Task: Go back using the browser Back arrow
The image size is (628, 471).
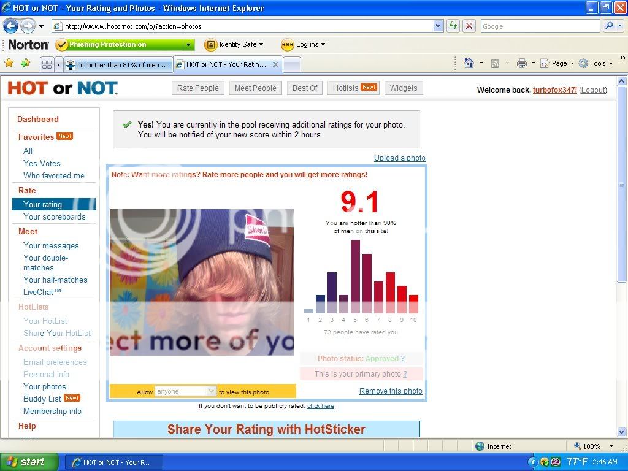Action: 11,26
